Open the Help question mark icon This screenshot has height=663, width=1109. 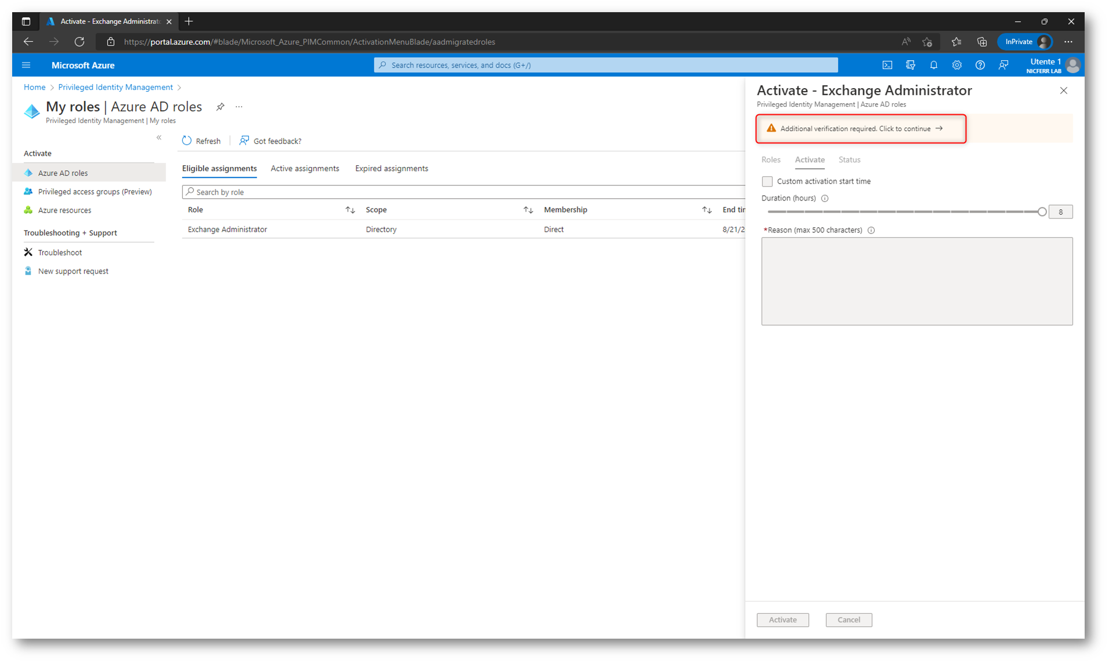(980, 65)
